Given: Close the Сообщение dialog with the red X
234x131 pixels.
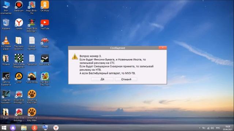Looking at the screenshot, I should (162, 48).
